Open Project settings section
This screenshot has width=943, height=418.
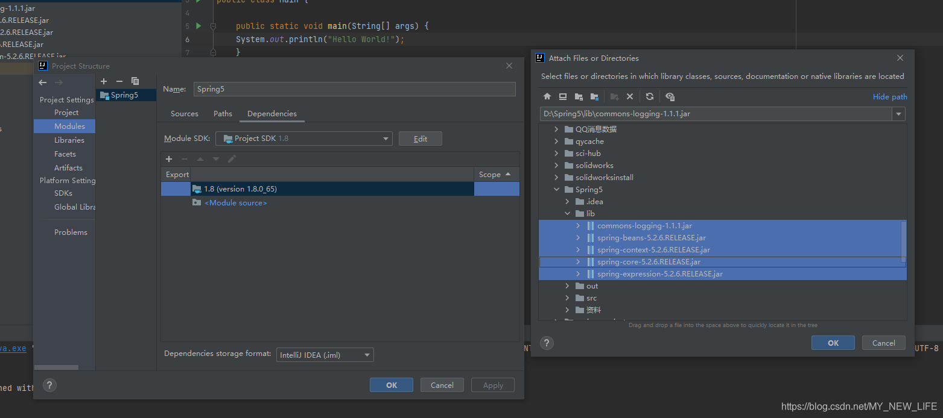(x=66, y=113)
